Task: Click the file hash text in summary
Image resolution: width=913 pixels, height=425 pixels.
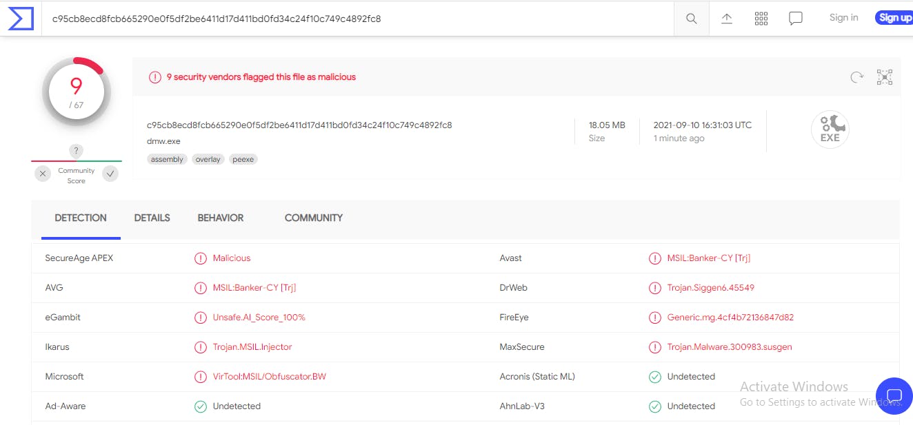Action: tap(299, 125)
